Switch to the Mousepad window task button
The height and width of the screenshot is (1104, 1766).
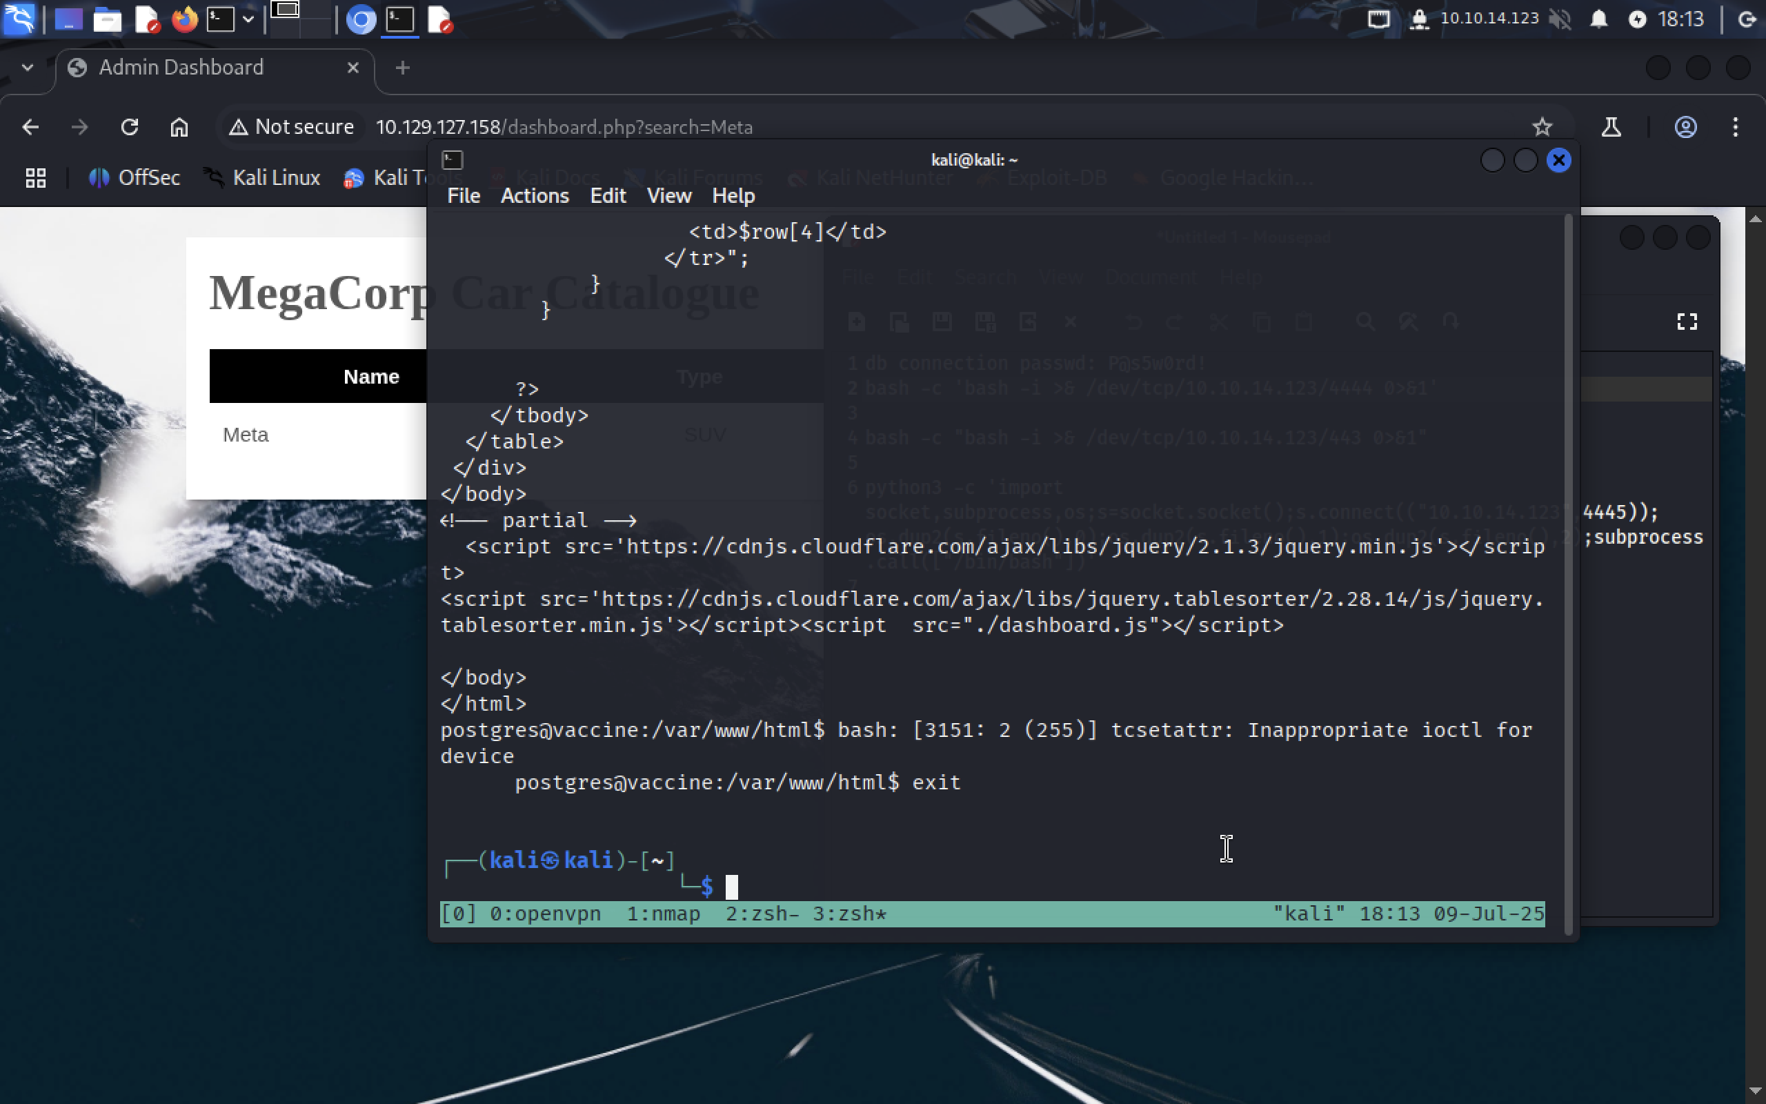[440, 19]
